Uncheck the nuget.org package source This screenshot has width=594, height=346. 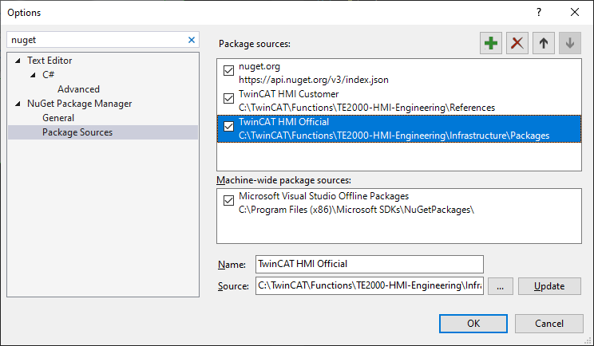coord(228,70)
